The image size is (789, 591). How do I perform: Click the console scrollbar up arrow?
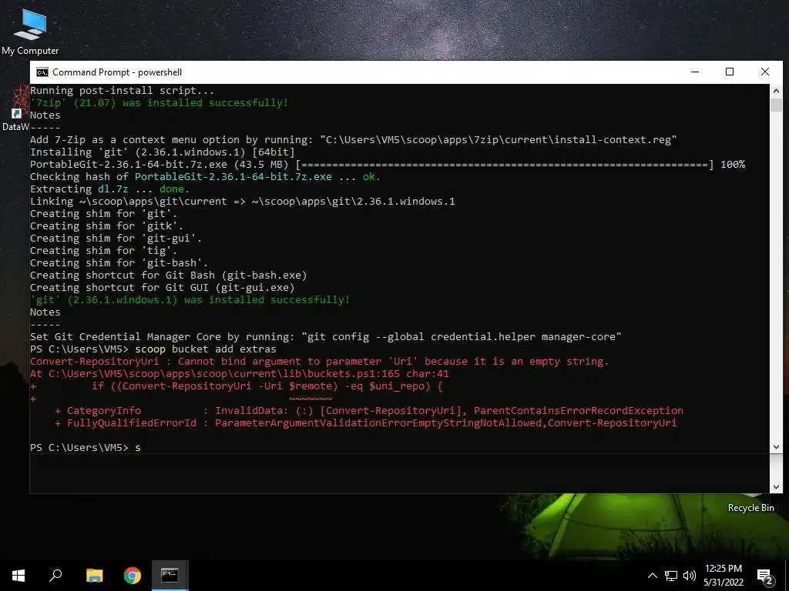point(776,91)
